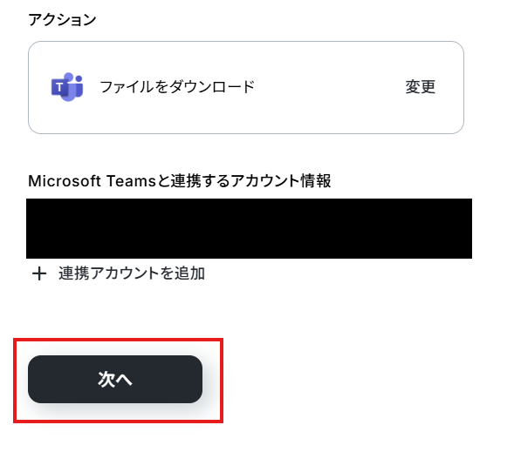Click the Microsoft Teamsと連携するアカウント情報 label
Image resolution: width=514 pixels, height=452 pixels.
tap(180, 181)
